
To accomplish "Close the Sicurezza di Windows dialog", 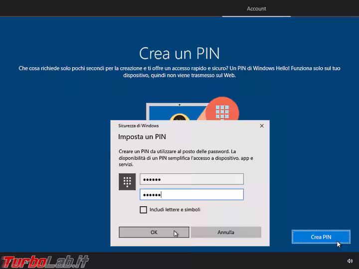I will (x=262, y=126).
